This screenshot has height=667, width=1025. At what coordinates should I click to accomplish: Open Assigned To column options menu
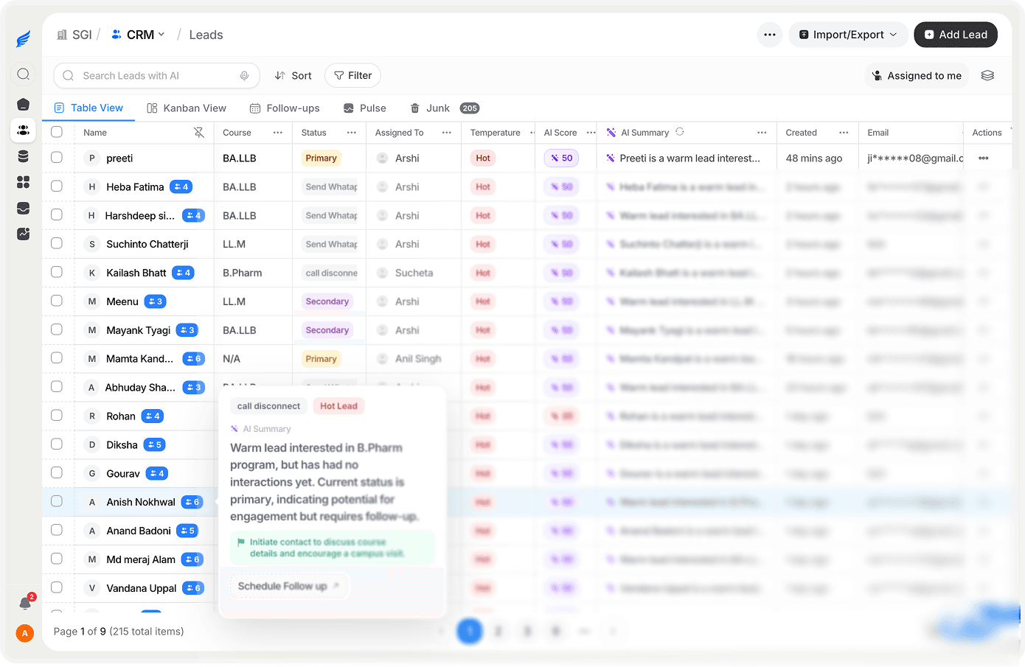point(447,133)
